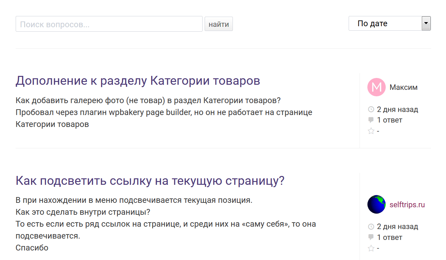Click clock icon in selftrips.ru question

[371, 227]
